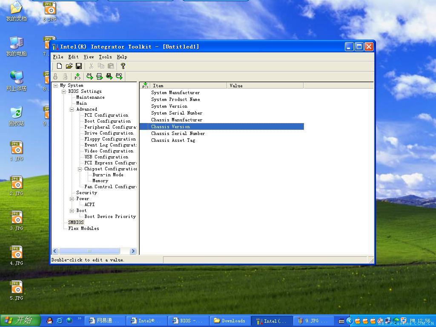Viewport: 436px width, 327px height.
Task: Select Floppy Configuration in the tree
Action: pyautogui.click(x=110, y=139)
